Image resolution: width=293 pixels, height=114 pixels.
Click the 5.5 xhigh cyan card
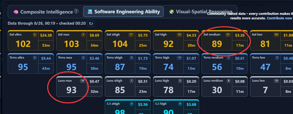pyautogui.click(x=128, y=107)
